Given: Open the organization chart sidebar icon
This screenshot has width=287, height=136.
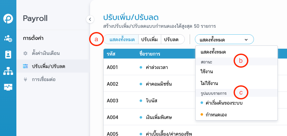Looking at the screenshot, I should coord(8,71).
